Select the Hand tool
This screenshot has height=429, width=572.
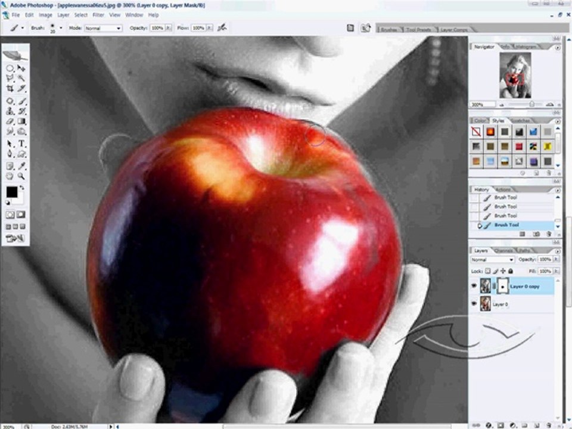pos(10,176)
